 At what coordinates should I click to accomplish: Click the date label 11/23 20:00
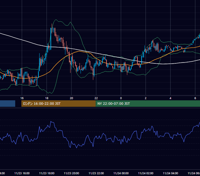pyautogui.click(x=71, y=173)
